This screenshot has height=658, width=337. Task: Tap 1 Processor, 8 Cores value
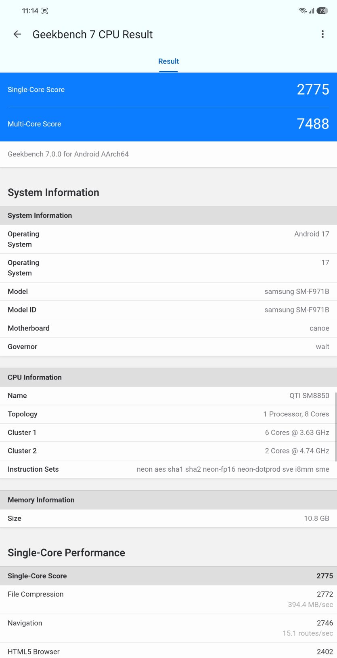296,414
